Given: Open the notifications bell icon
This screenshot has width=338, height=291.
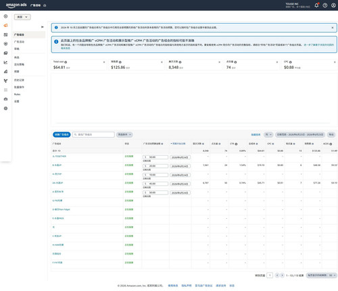Looking at the screenshot, I should [x=316, y=5].
